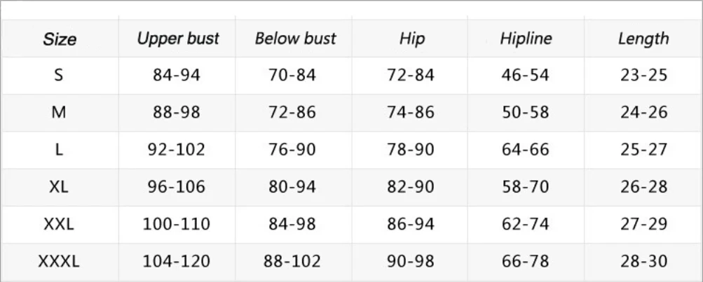Image resolution: width=703 pixels, height=282 pixels.
Task: Click the L size row label
Action: (x=59, y=149)
